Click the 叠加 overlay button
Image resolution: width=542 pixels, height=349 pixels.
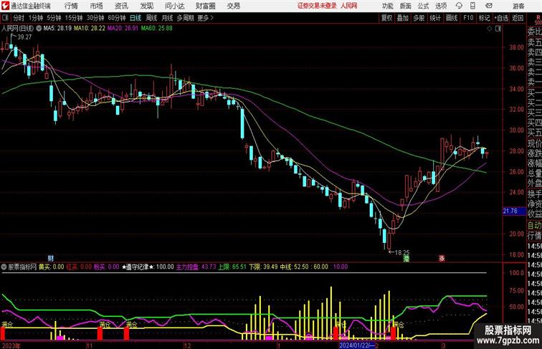403,18
